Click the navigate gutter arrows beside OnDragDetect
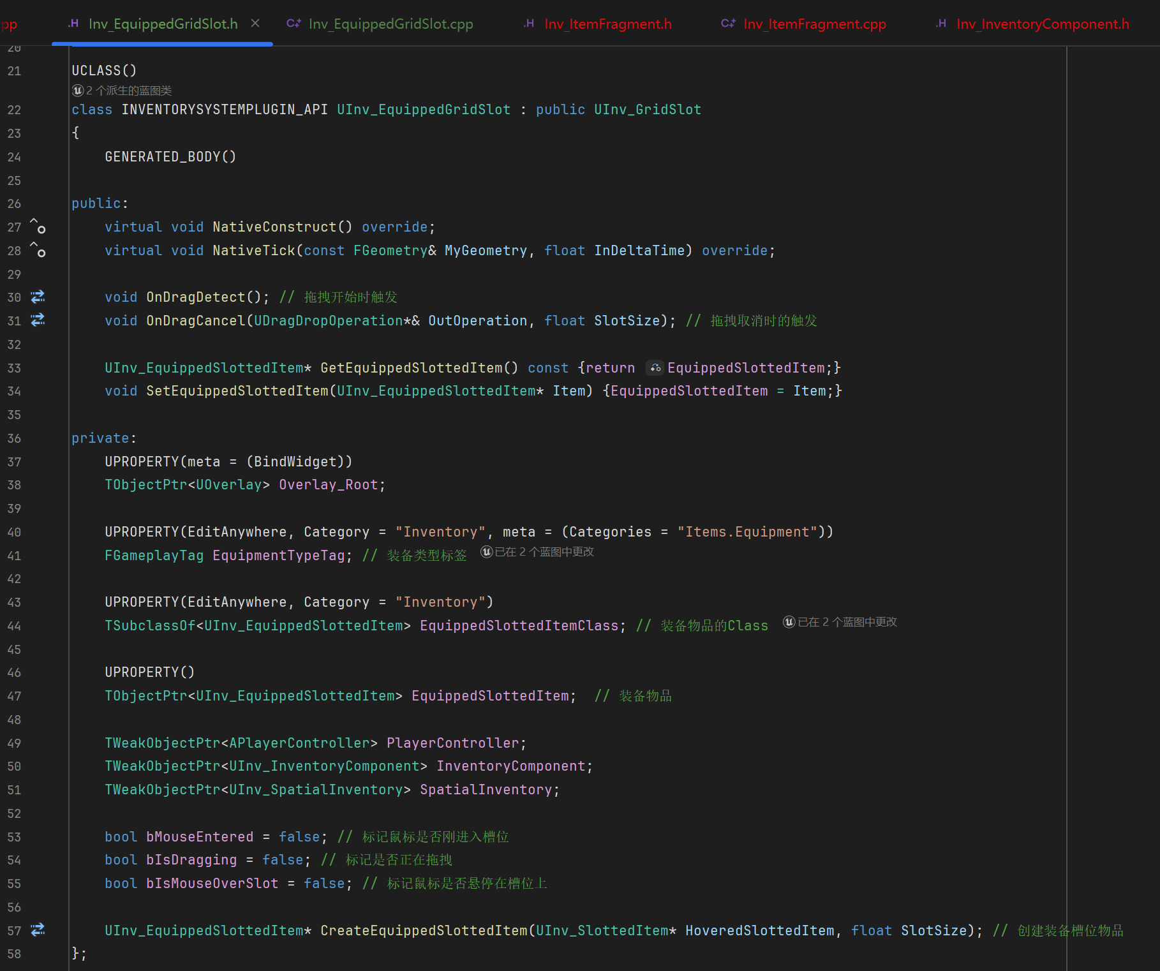Viewport: 1160px width, 971px height. pos(38,297)
